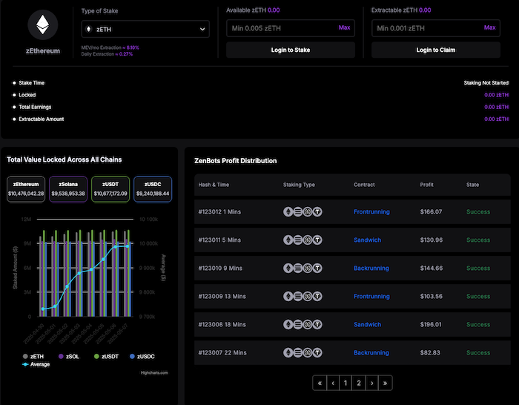
Task: Click Tether icon in row #123012
Action: tap(317, 211)
